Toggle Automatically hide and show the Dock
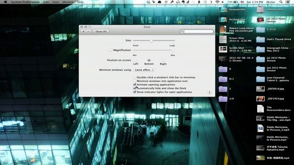 [x=135, y=88]
